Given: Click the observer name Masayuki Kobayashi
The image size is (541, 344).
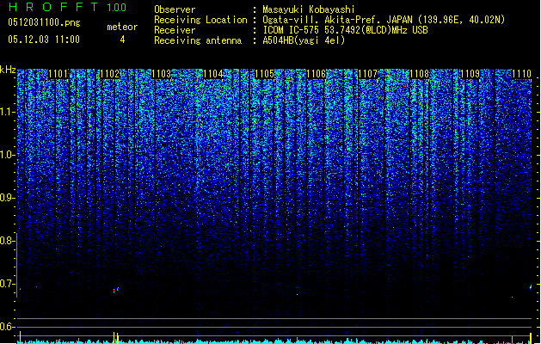Looking at the screenshot, I should 309,9.
